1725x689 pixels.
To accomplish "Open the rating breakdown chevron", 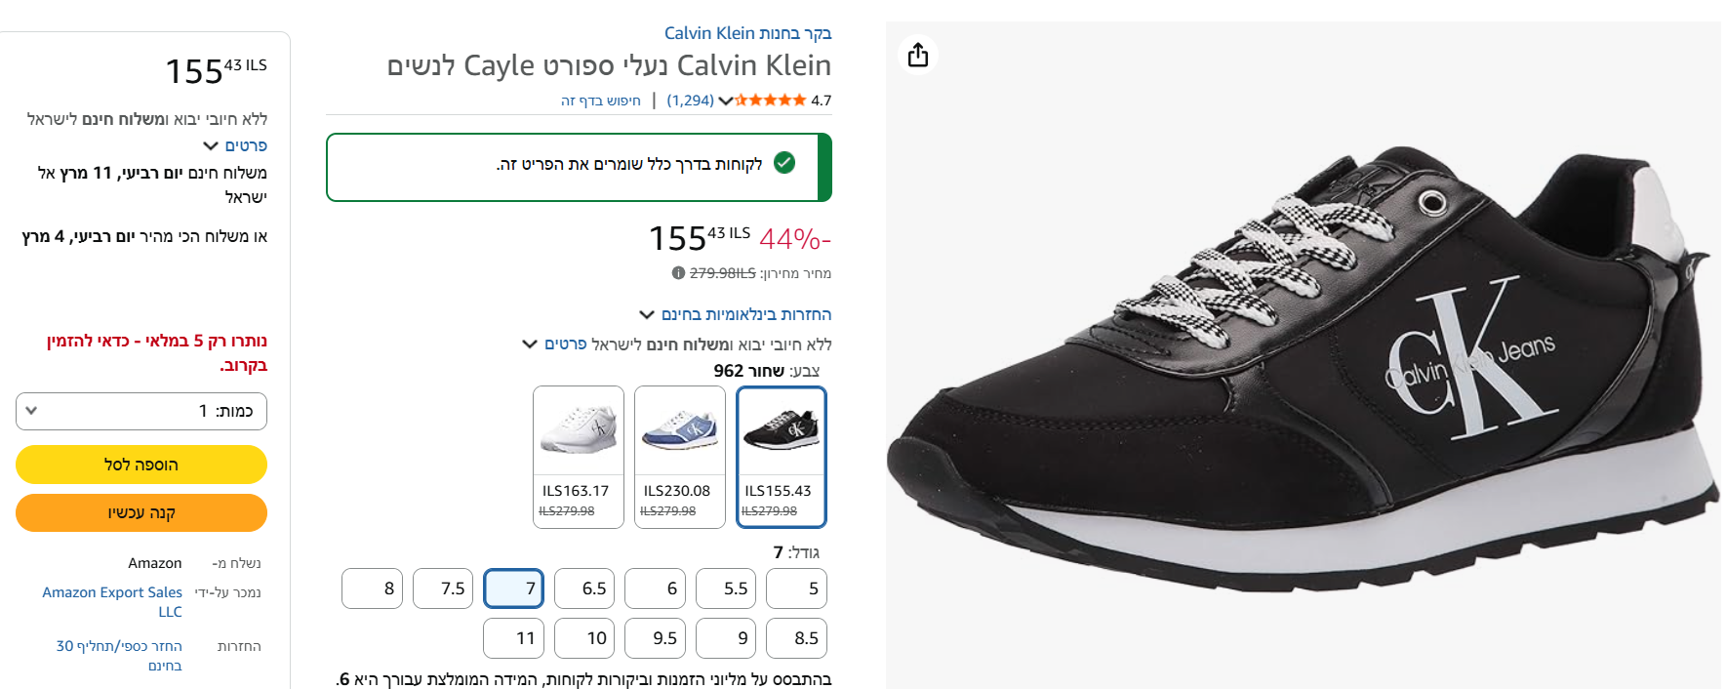I will tap(725, 101).
